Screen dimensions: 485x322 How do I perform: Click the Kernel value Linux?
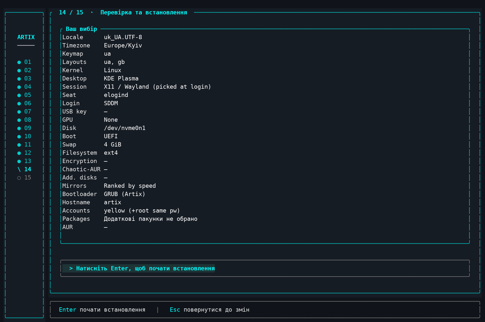[112, 70]
